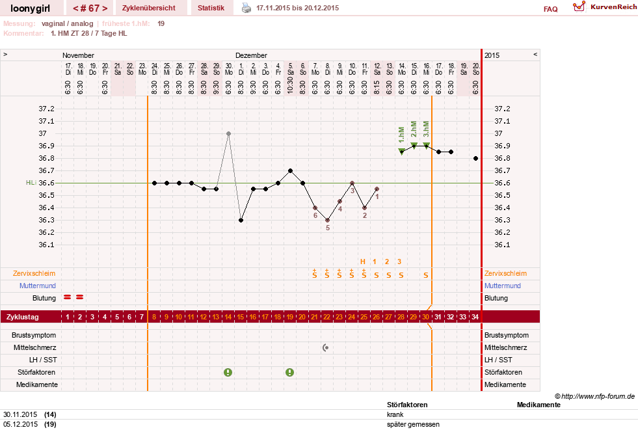Click the Kommentar text '1. HM ZT 28 / 7 Tage HL'
The width and height of the screenshot is (638, 443).
[x=88, y=33]
